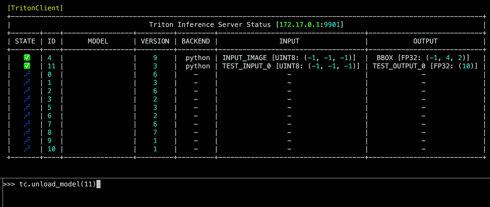Image resolution: width=490 pixels, height=207 pixels.
Task: Click the sleeping zzz icon in row ID 0
Action: point(27,74)
